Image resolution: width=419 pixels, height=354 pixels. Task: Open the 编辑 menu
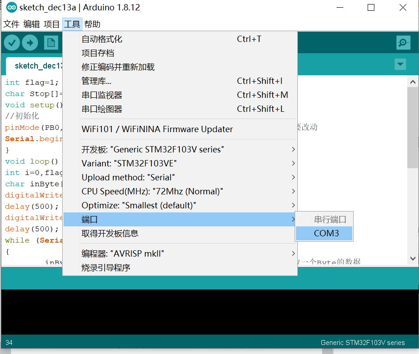pos(32,24)
